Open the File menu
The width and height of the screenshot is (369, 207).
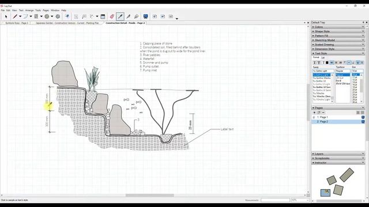[2, 10]
